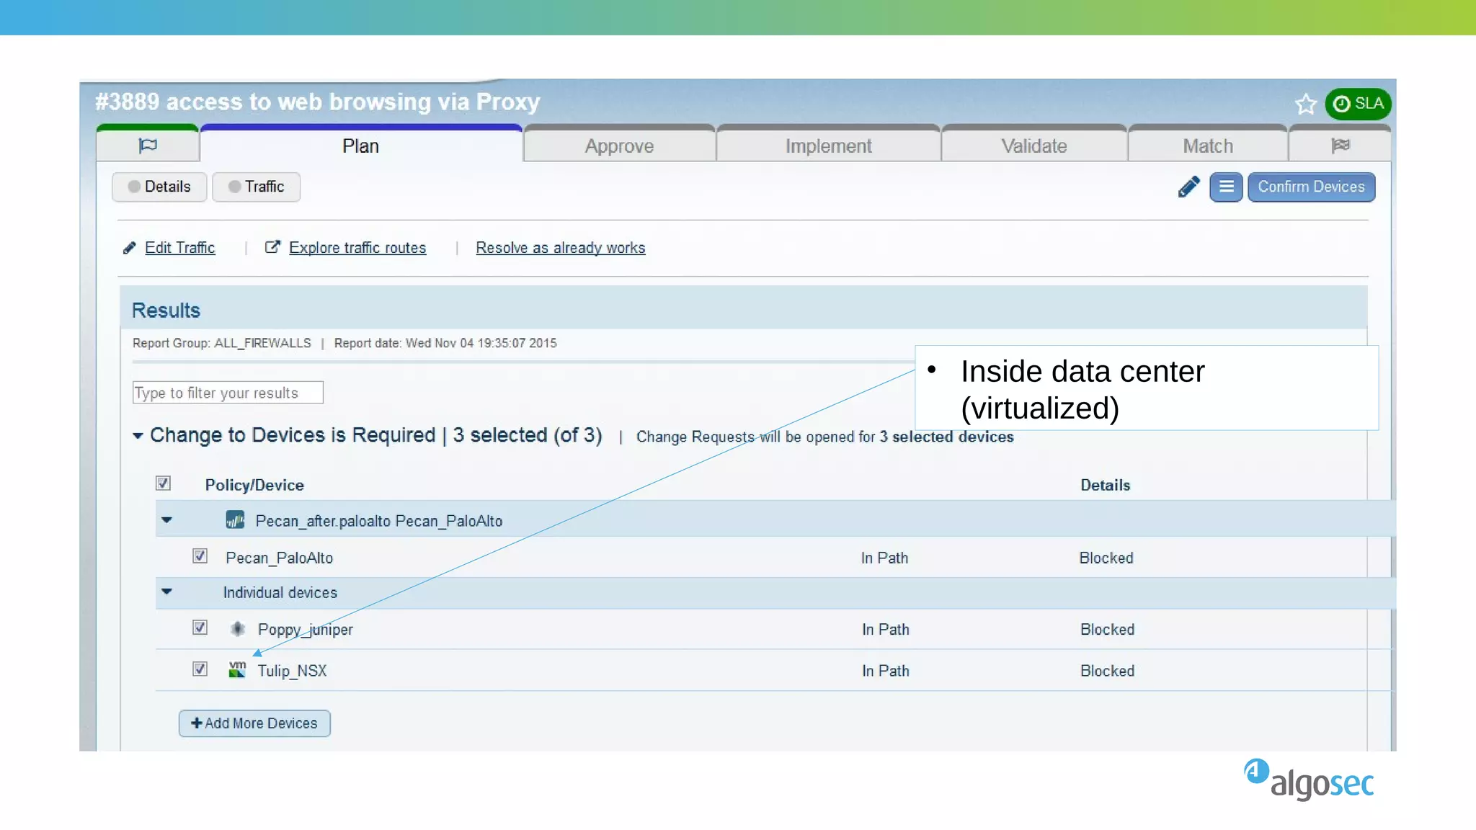The height and width of the screenshot is (830, 1476).
Task: Select the Tulip_NSX row name
Action: 292,671
